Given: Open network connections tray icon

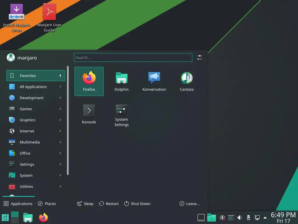Looking at the screenshot, I should click(257, 218).
